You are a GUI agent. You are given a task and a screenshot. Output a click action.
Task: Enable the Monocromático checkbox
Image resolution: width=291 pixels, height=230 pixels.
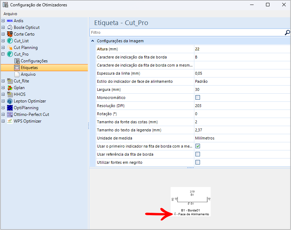point(198,98)
